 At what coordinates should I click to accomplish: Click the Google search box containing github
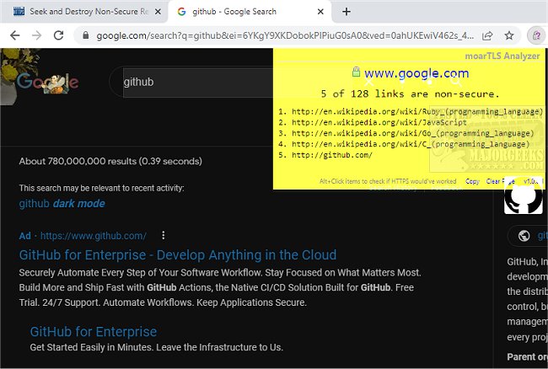point(194,83)
